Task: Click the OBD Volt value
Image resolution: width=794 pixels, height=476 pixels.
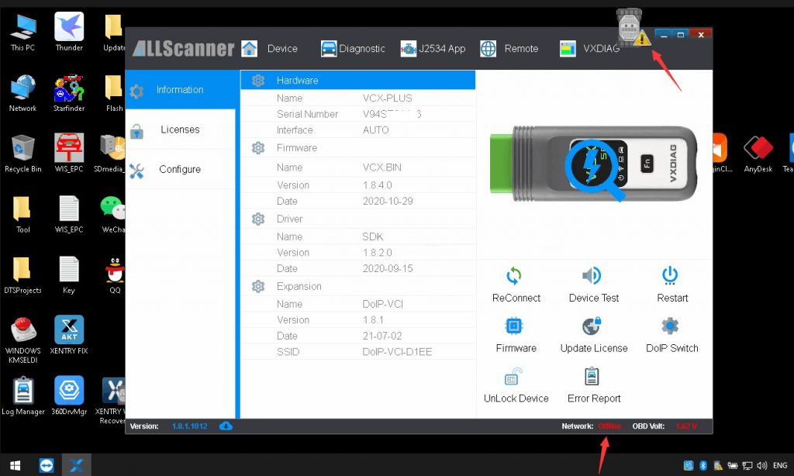Action: click(686, 426)
